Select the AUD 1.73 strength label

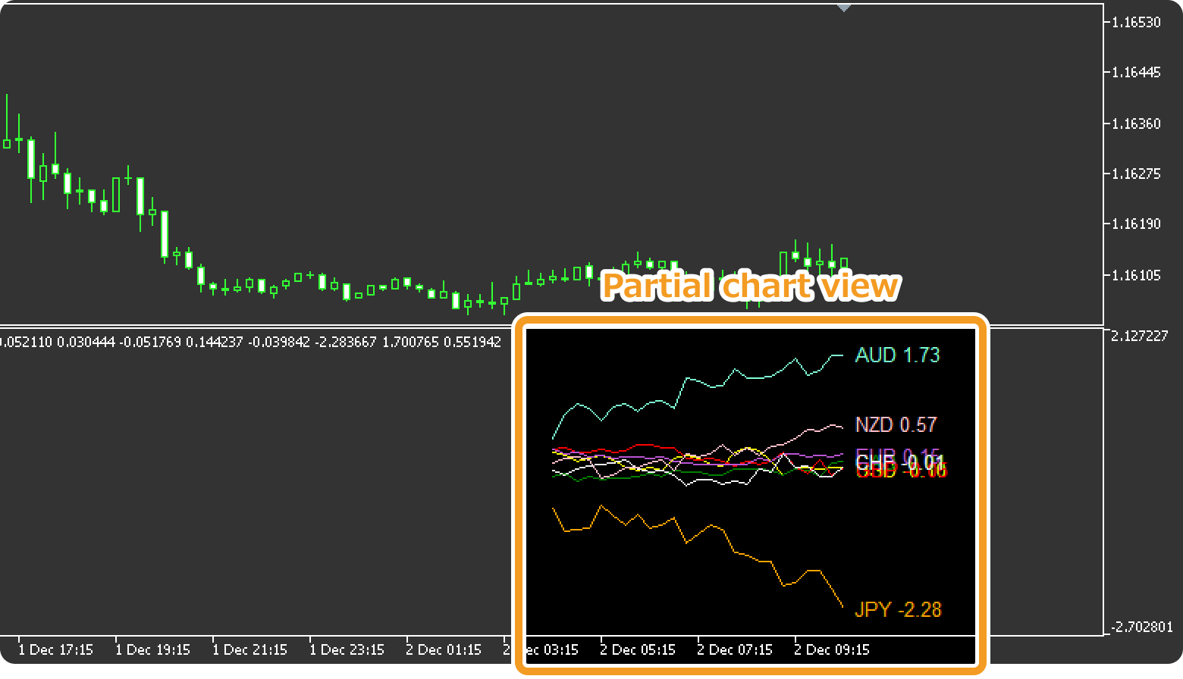(898, 355)
